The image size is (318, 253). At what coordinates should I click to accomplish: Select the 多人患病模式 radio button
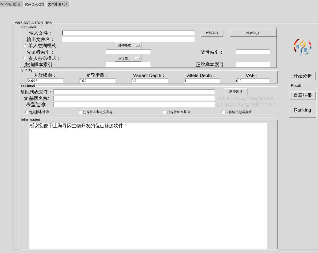[x=24, y=58]
